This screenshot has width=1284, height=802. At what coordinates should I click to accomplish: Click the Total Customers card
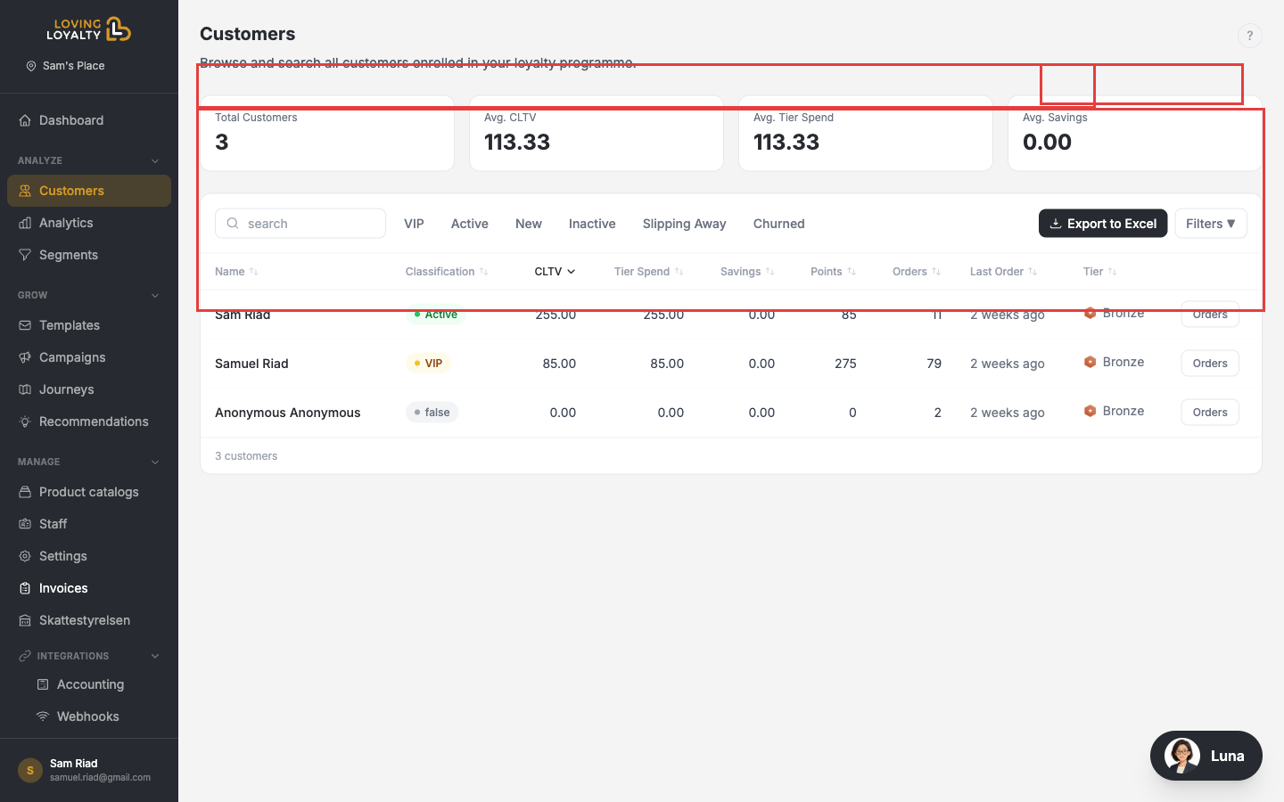(x=327, y=134)
